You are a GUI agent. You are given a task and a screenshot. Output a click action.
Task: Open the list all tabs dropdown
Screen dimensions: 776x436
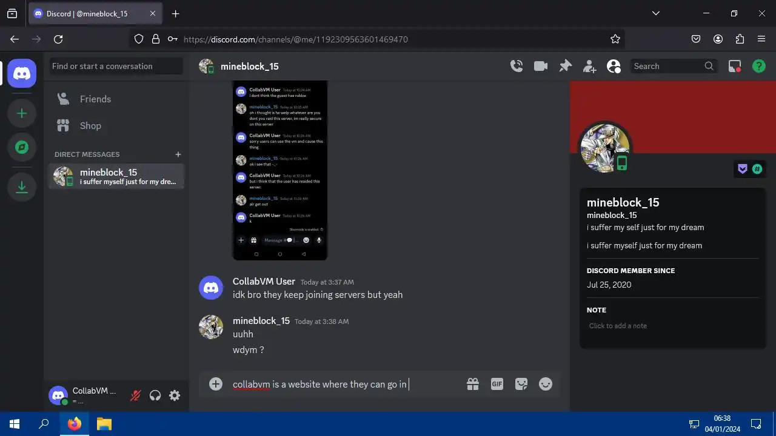(x=655, y=13)
